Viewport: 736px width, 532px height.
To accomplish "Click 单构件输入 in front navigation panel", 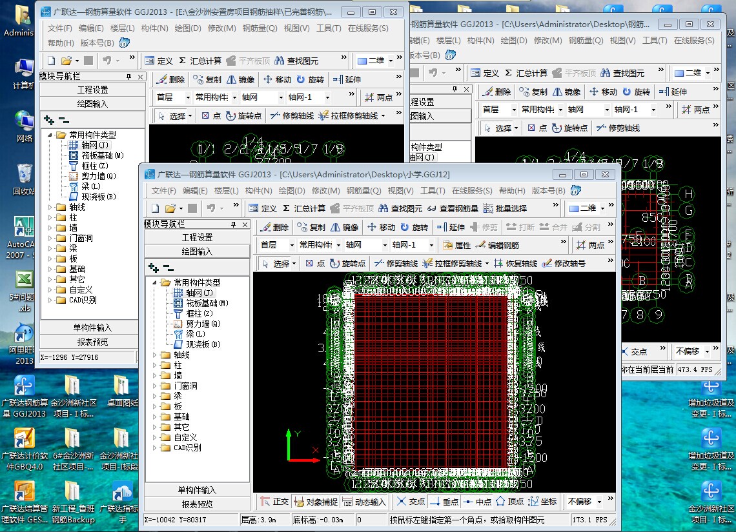I will point(197,490).
